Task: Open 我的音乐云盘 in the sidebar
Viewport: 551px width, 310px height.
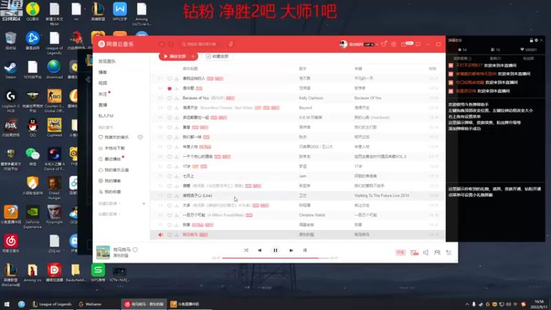Action: [116, 169]
